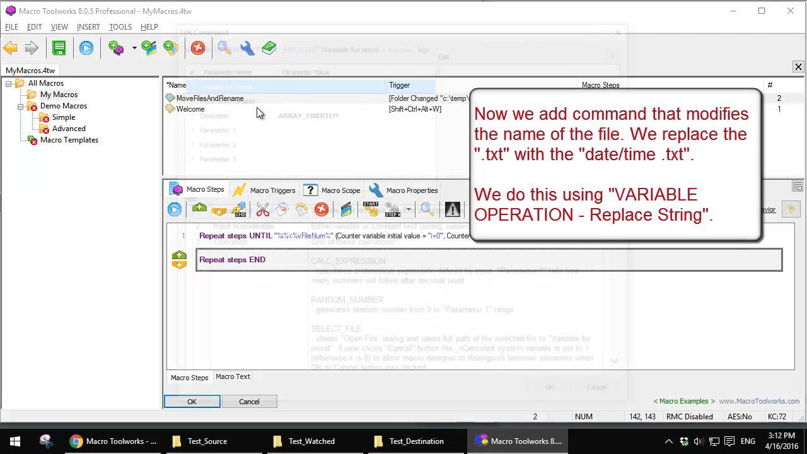
Task: Insert a step above Repeat steps END with the green plus
Action: tap(179, 255)
